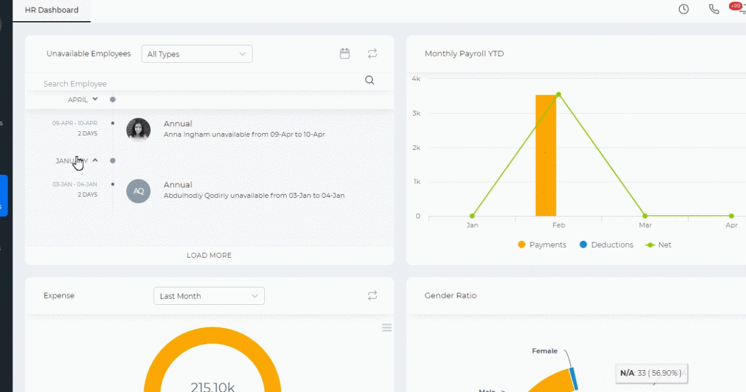Open the HR Dashboard tab
The image size is (746, 392).
(x=52, y=10)
